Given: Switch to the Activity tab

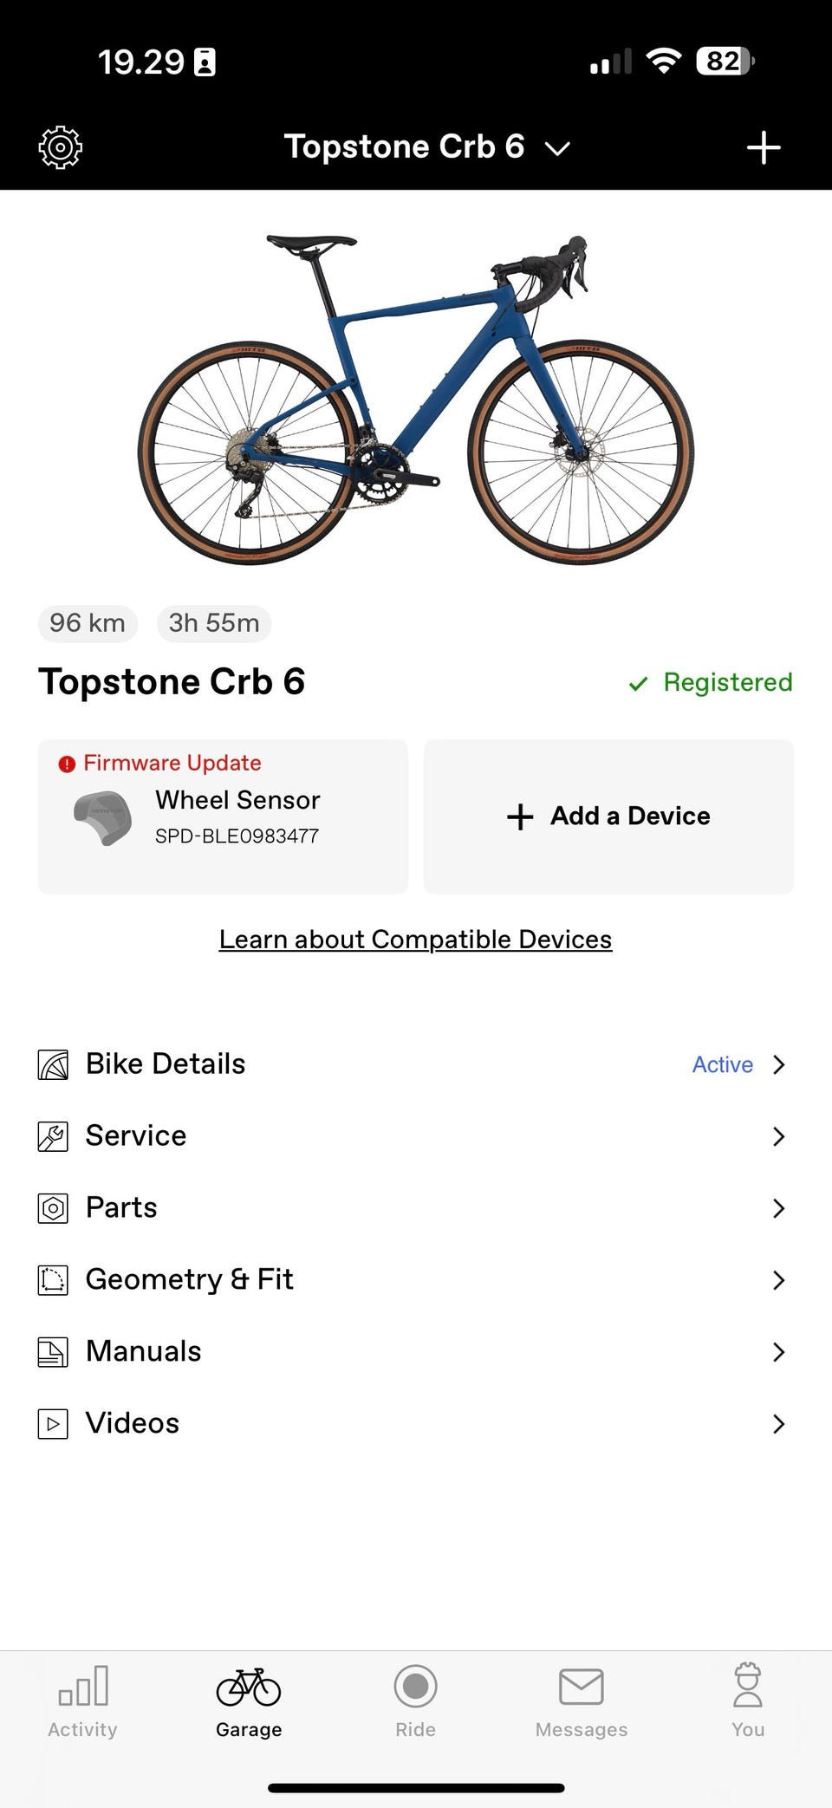Looking at the screenshot, I should [82, 1701].
